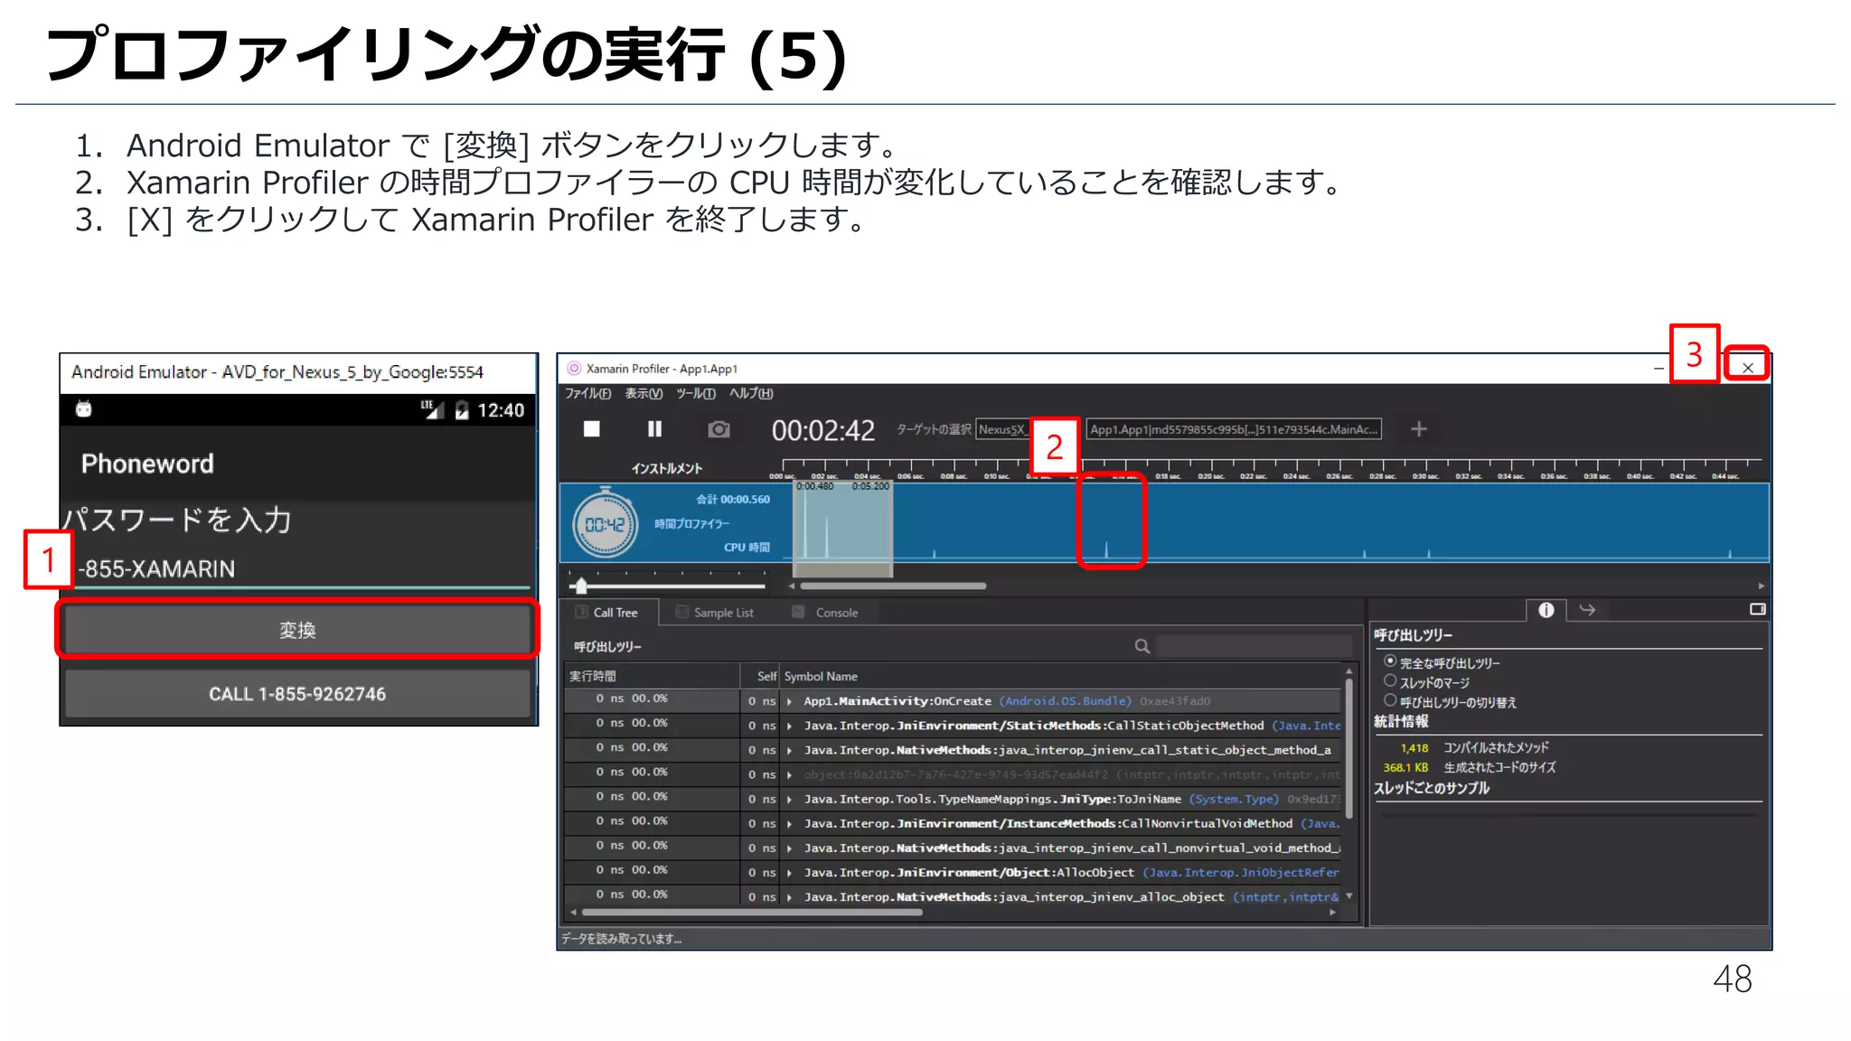This screenshot has width=1851, height=1041.
Task: Open the ファイル(F) menu
Action: (588, 393)
